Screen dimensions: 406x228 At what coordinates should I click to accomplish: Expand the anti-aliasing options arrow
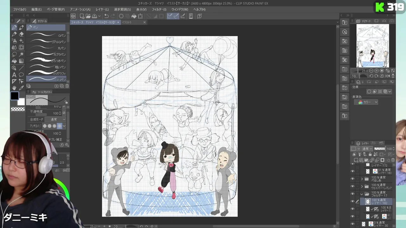click(x=64, y=126)
